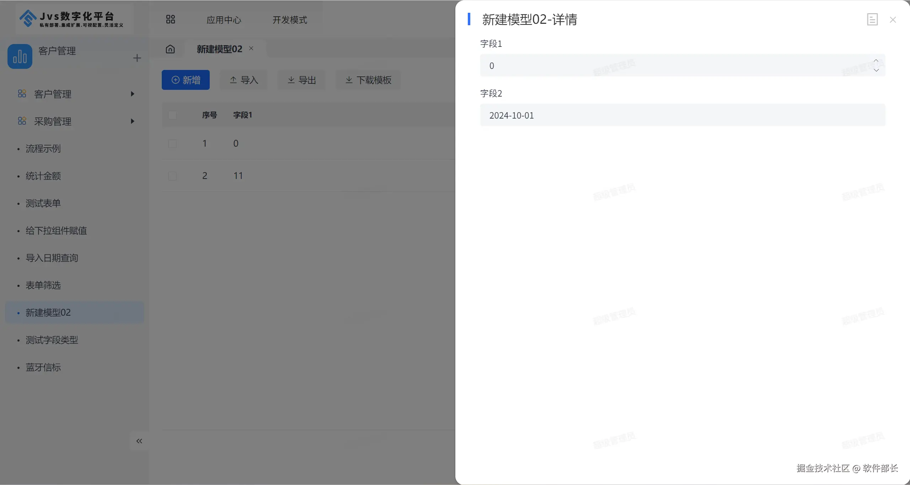Click the home icon tab
This screenshot has width=910, height=485.
tap(170, 49)
